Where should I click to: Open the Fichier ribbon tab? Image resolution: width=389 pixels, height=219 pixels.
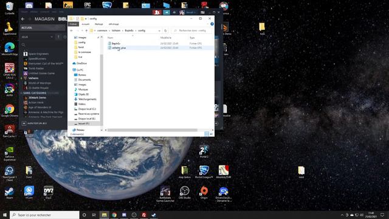coord(73,24)
